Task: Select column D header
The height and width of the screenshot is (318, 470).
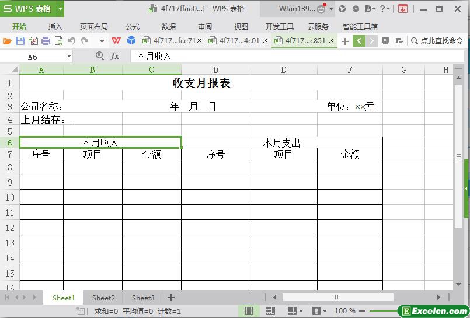Action: (x=215, y=70)
